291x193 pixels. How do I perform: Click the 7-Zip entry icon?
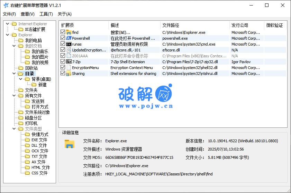tap(69, 62)
